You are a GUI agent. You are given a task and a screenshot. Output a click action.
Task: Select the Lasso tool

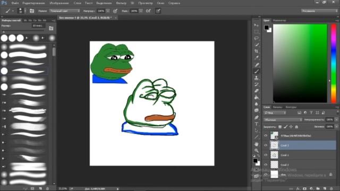[257, 38]
